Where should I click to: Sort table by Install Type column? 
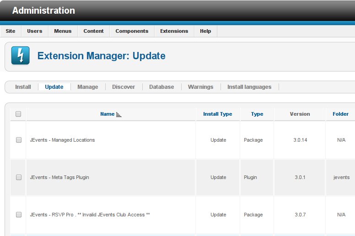218,114
